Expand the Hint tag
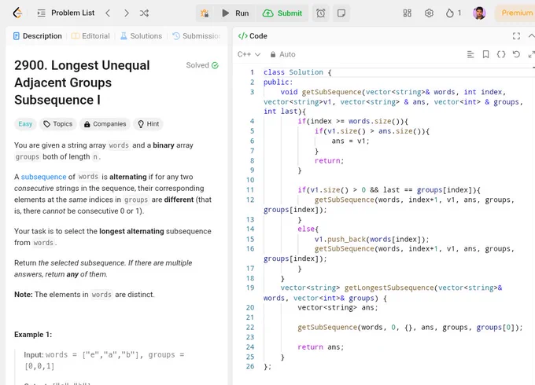535x385 pixels. [149, 123]
